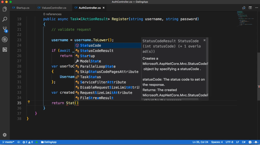Screen dimensions: 260x145
Task: Open the Manage gear menu
Action: pyautogui.click(x=5, y=135)
